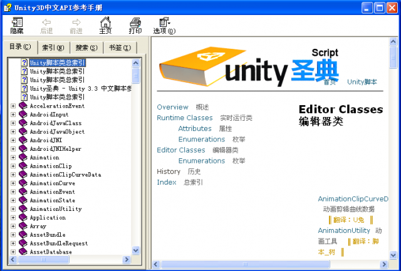Image resolution: width=401 pixels, height=271 pixels.
Task: Open the AnimationClipCurveD link in content
Action: click(x=353, y=199)
